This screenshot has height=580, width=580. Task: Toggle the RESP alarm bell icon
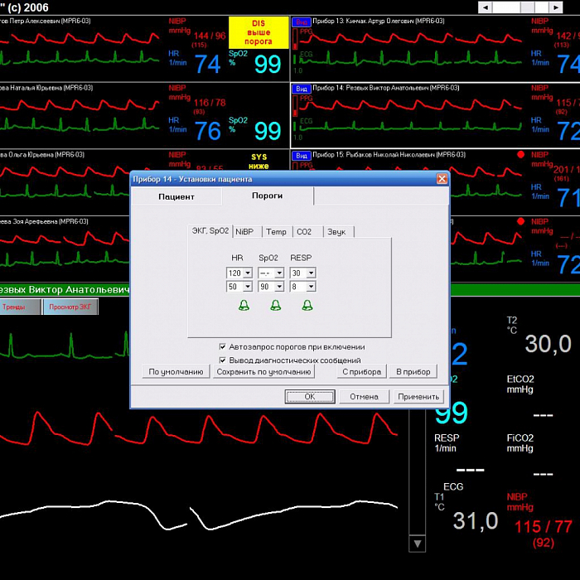307,306
